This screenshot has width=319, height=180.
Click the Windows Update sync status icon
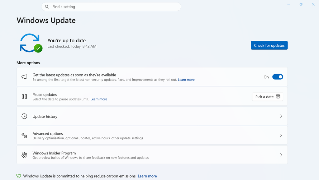(31, 43)
